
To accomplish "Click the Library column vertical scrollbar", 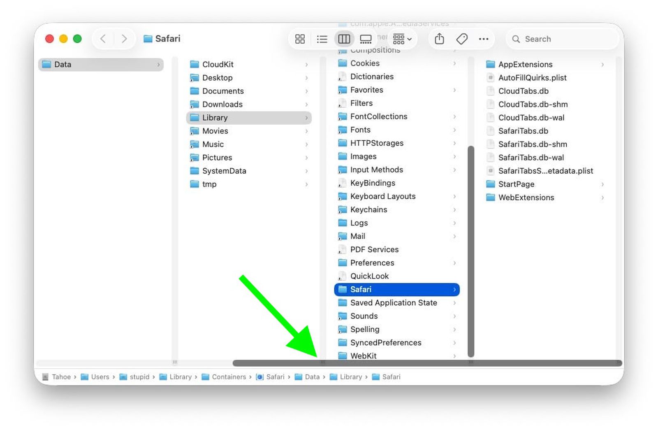I will click(471, 251).
